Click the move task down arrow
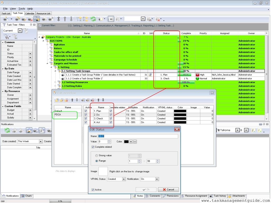This screenshot has width=271, height=203. click(71, 19)
